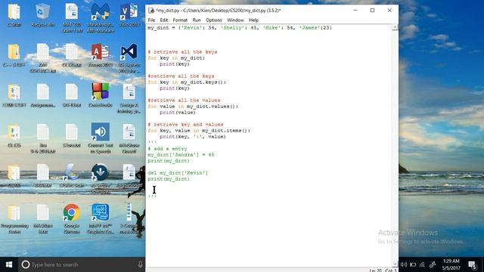Click the microphone icon in search box
The width and height of the screenshot is (484, 272).
click(x=140, y=264)
